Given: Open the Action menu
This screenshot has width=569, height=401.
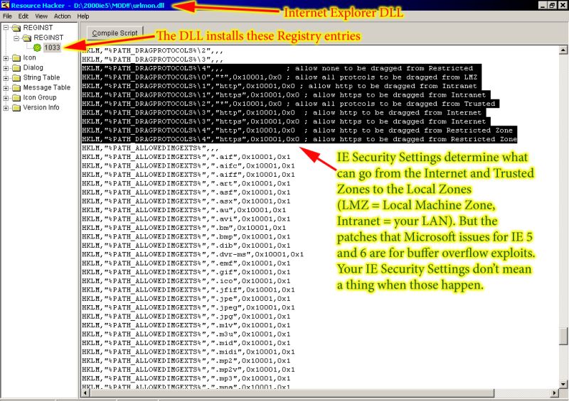Looking at the screenshot, I should pyautogui.click(x=63, y=16).
